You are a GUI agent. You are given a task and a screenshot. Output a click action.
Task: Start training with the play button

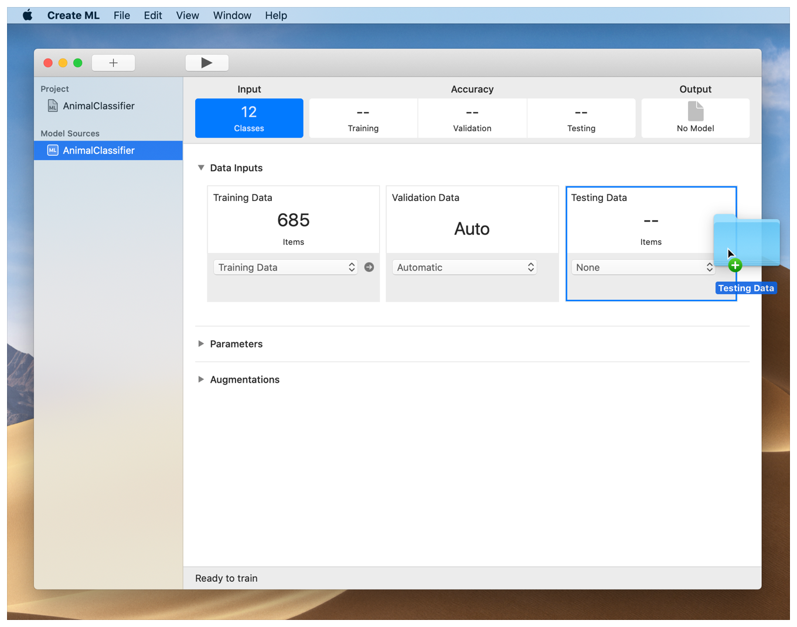point(207,63)
